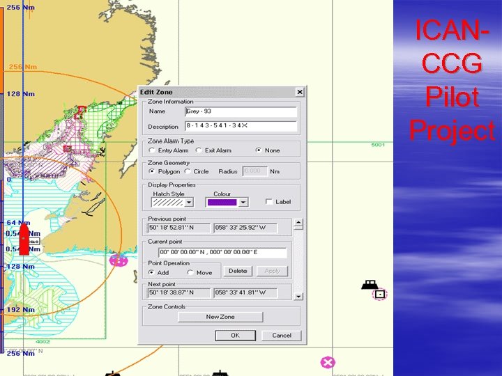Click the Previous point longitude field
The width and height of the screenshot is (502, 376).
pos(245,228)
